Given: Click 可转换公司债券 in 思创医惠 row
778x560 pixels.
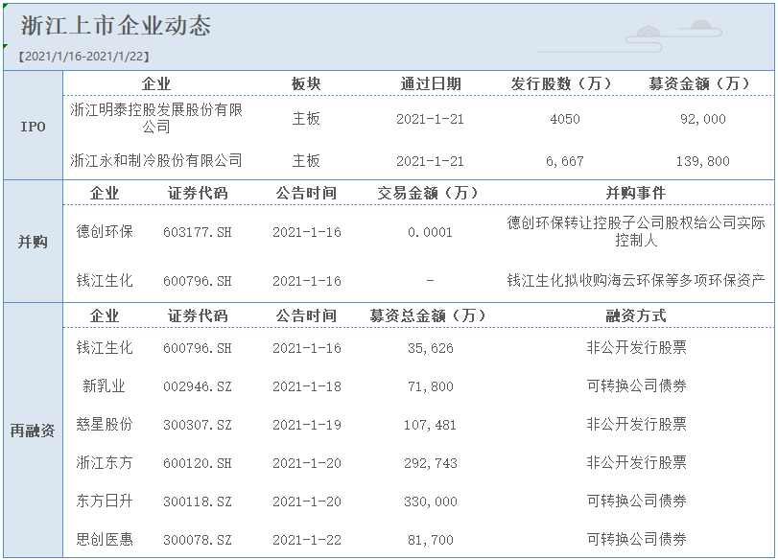Looking at the screenshot, I should click(636, 539).
